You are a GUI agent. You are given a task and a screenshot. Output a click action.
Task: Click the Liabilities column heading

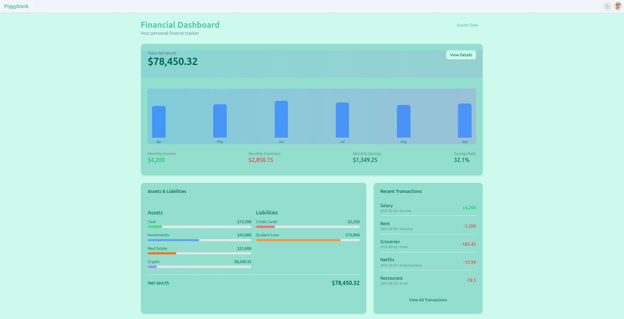267,213
